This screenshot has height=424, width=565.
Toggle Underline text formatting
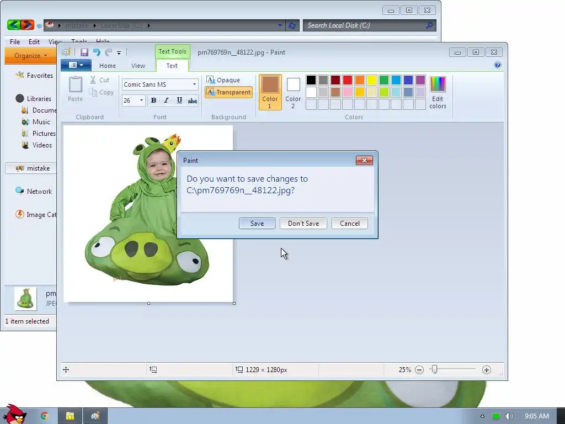coord(179,100)
